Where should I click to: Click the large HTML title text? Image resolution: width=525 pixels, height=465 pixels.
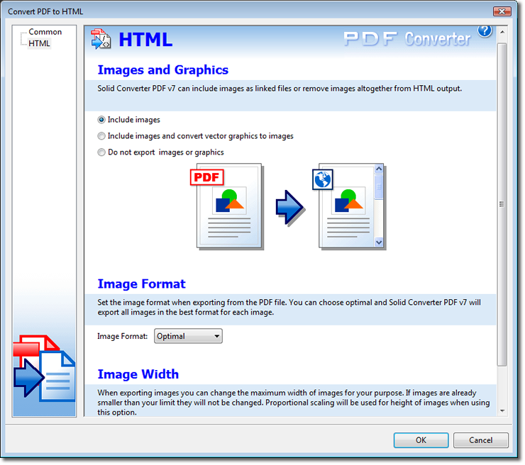point(145,40)
